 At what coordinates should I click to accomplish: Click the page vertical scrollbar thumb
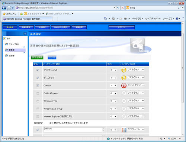(183, 68)
